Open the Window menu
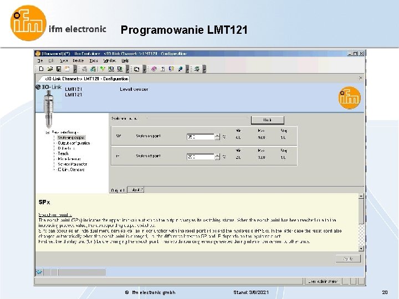The width and height of the screenshot is (399, 299). pyautogui.click(x=110, y=61)
